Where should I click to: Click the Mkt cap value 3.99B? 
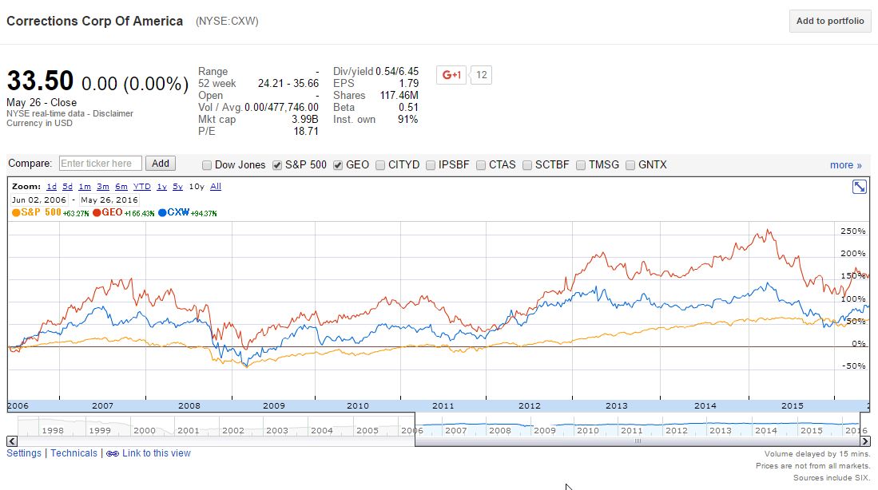(304, 119)
